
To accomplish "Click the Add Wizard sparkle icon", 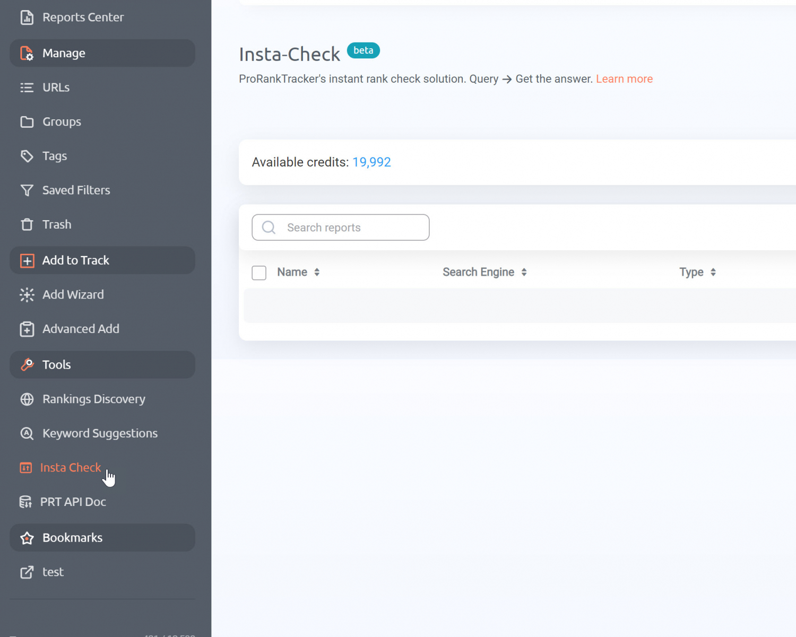I will click(27, 295).
